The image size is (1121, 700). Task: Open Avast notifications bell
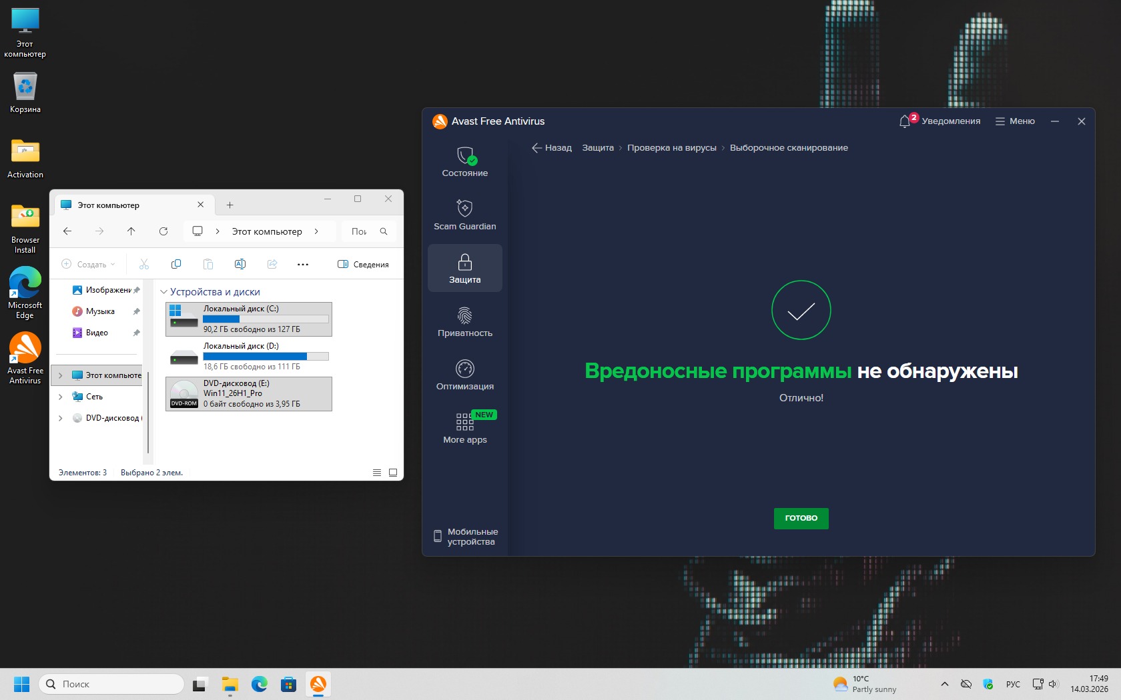click(905, 121)
